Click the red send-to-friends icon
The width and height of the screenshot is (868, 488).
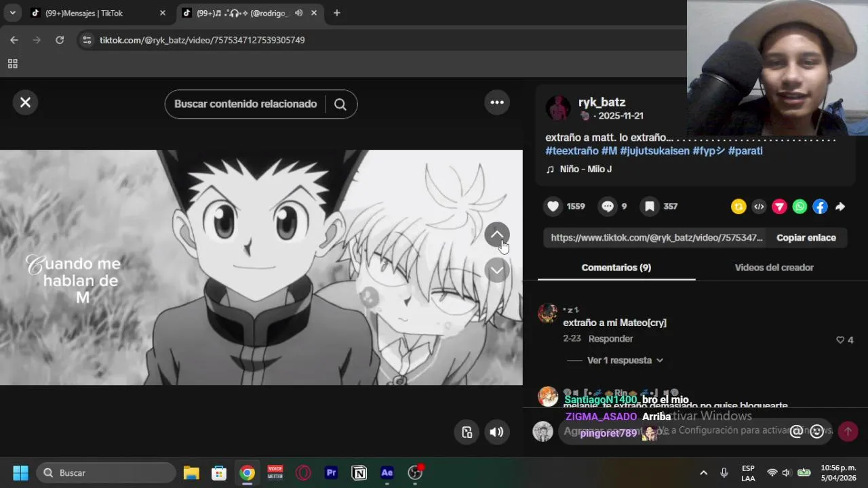click(x=779, y=207)
